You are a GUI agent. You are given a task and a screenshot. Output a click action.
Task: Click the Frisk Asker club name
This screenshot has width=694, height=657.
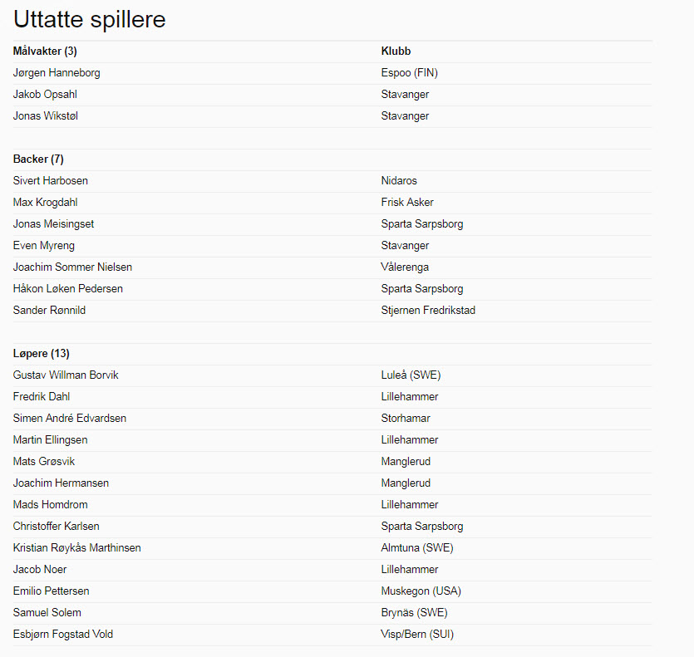pos(407,203)
